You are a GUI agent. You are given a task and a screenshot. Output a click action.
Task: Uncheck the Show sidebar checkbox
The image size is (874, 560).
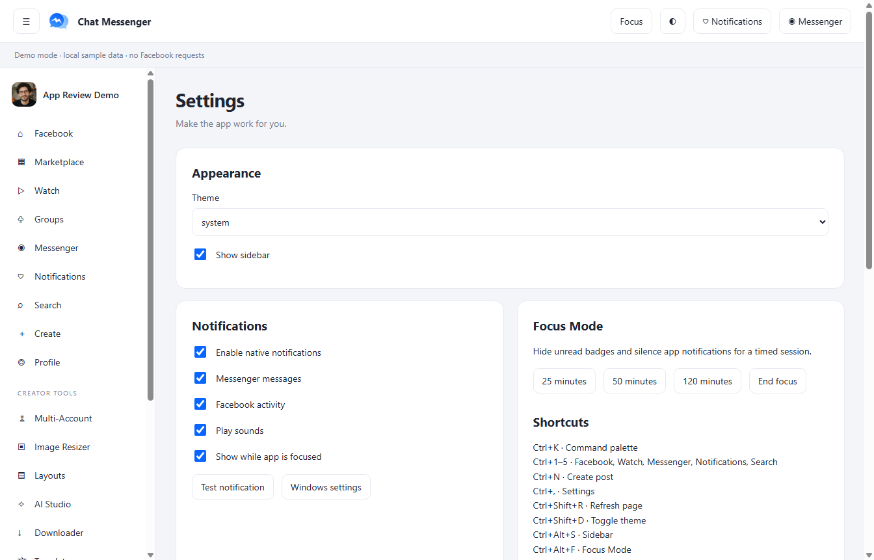[x=200, y=254]
